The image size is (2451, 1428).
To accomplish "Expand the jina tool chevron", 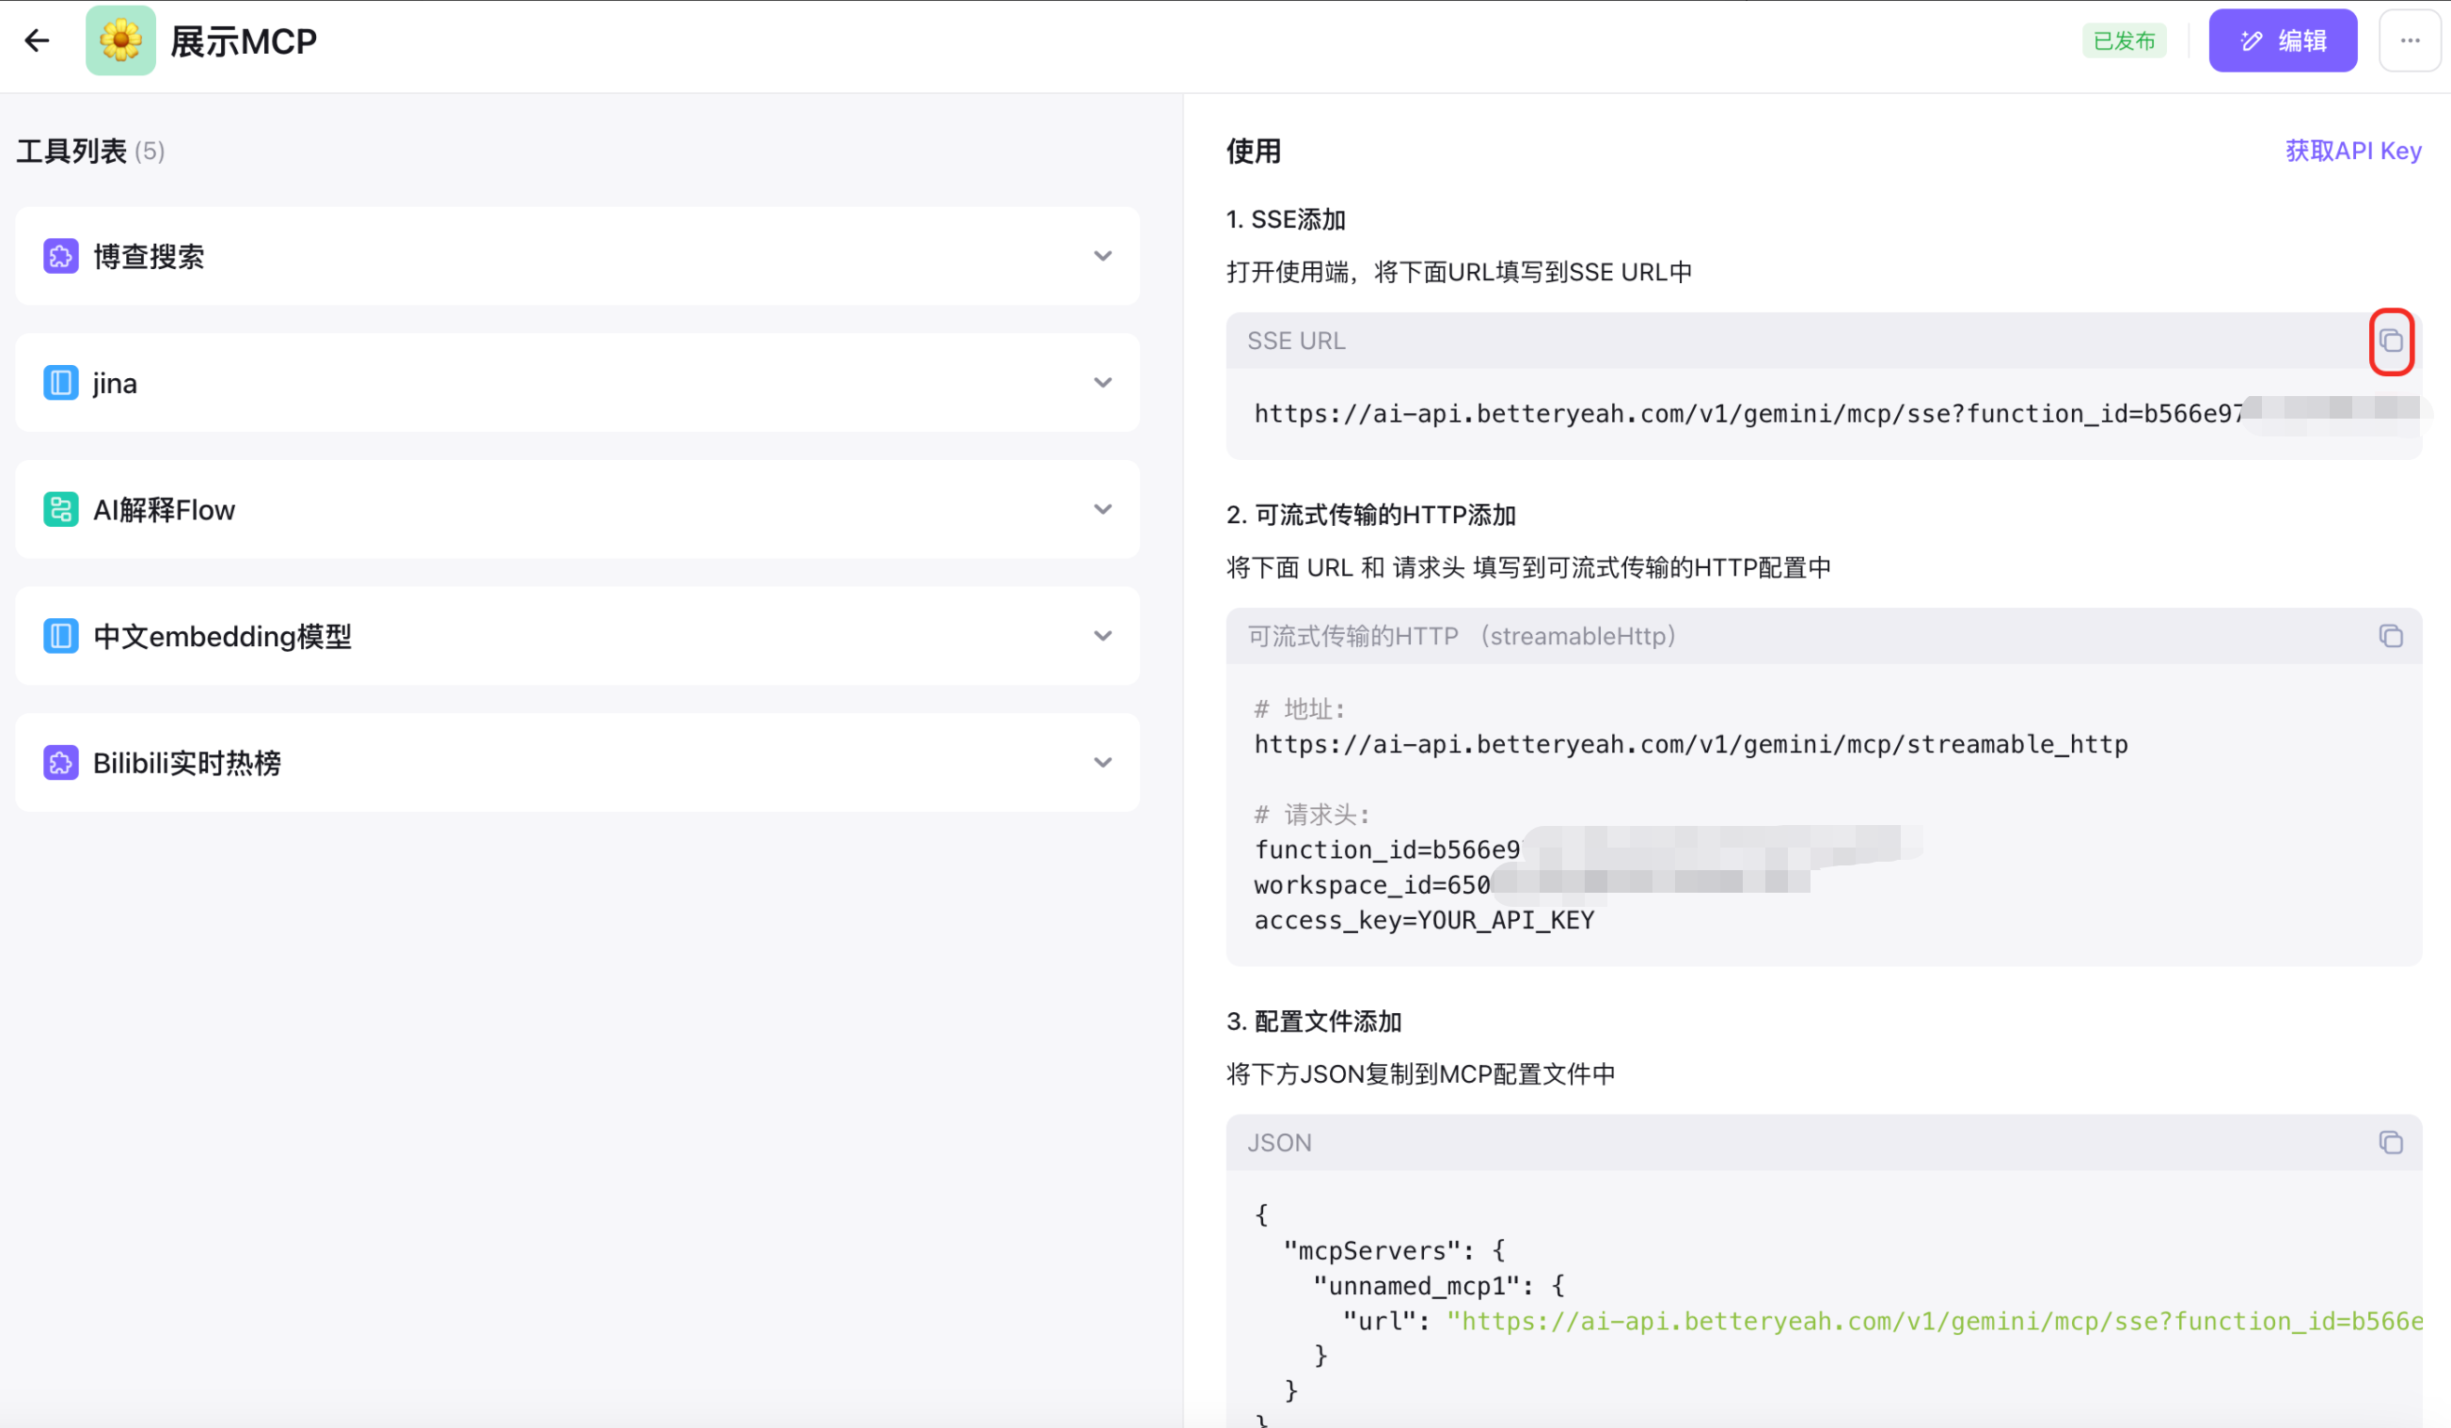I will [x=1102, y=383].
